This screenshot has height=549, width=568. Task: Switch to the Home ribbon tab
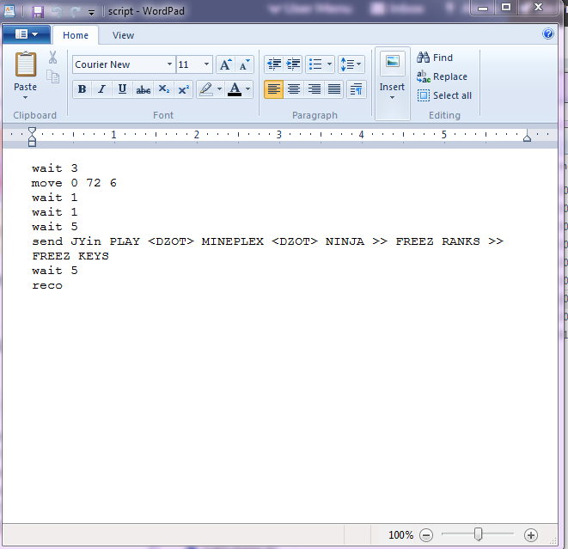tap(76, 35)
